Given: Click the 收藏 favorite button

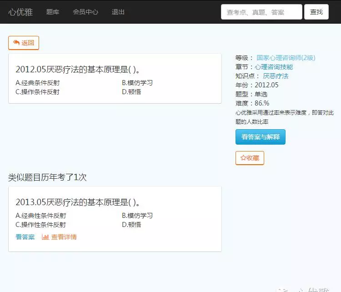Looking at the screenshot, I should (x=250, y=158).
